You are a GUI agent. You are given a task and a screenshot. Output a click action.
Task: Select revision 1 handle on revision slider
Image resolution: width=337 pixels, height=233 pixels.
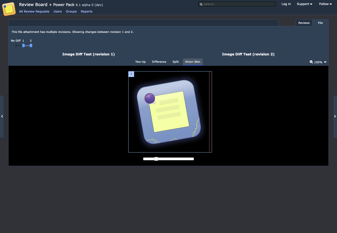pyautogui.click(x=23, y=45)
